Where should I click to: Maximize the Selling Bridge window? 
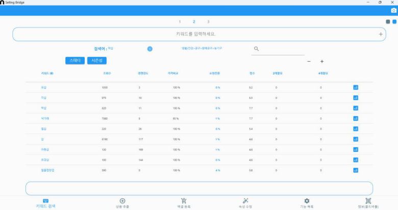(380, 2)
